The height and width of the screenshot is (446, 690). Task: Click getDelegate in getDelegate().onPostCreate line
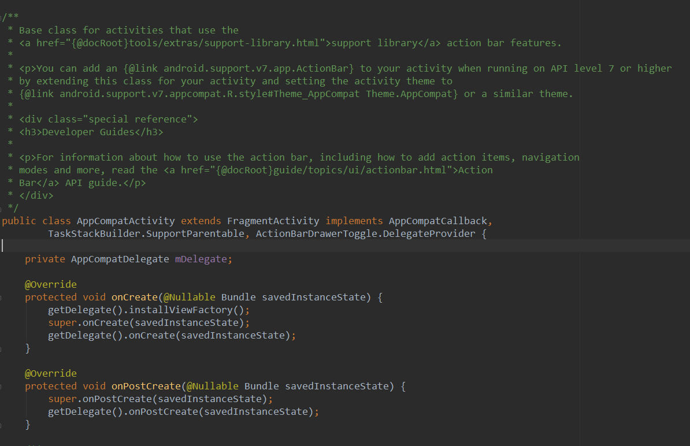point(80,412)
